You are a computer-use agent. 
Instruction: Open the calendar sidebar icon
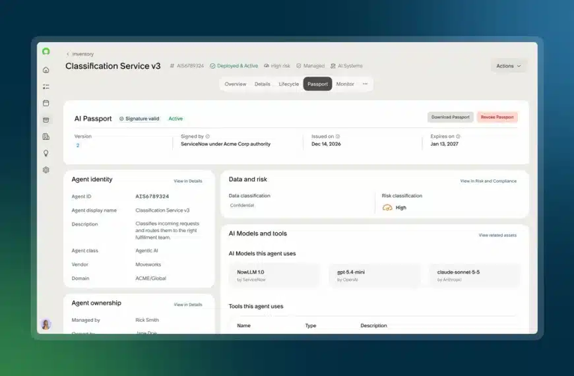pyautogui.click(x=46, y=104)
